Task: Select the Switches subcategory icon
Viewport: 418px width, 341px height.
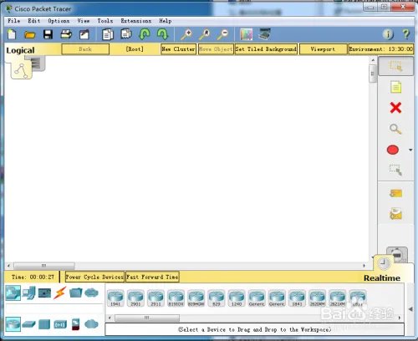Action: (28, 324)
